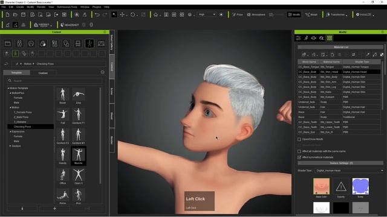Collapse the Texture Settings section header

[340, 163]
